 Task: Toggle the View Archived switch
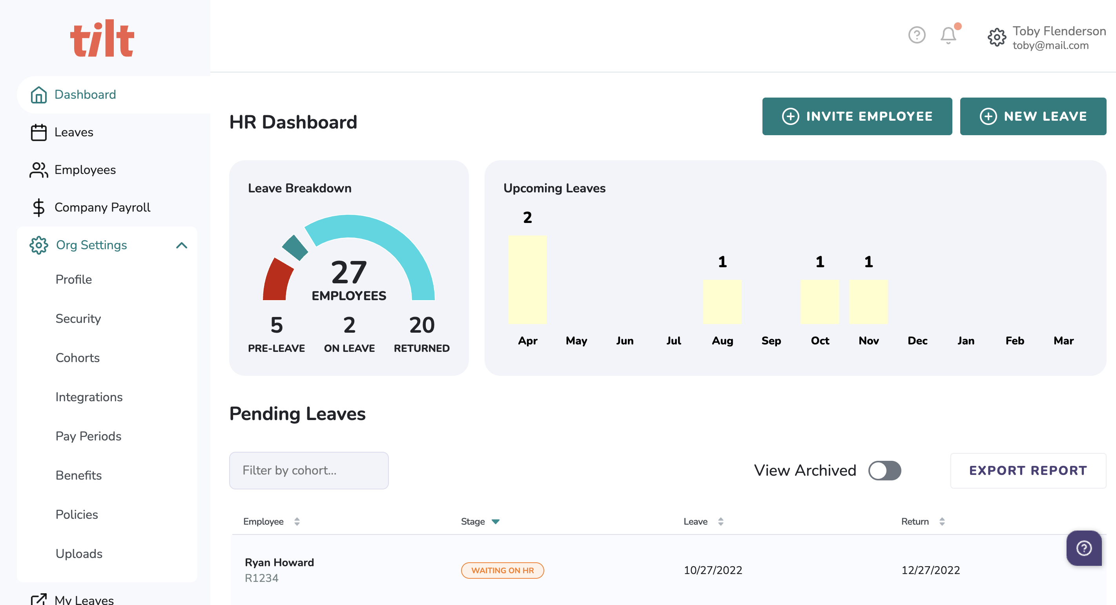pos(884,471)
